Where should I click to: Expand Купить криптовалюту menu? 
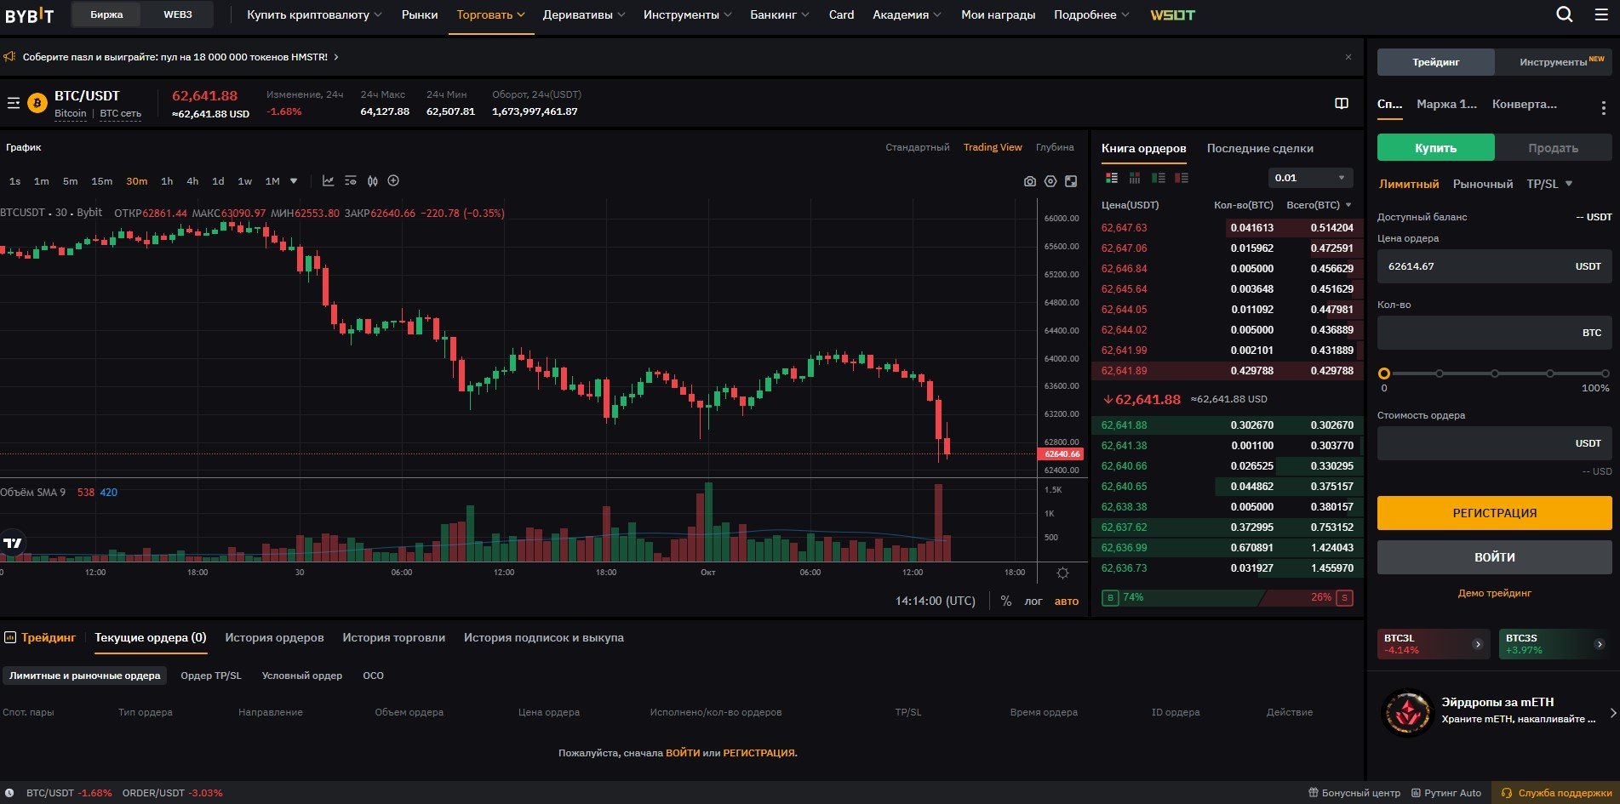[x=314, y=14]
